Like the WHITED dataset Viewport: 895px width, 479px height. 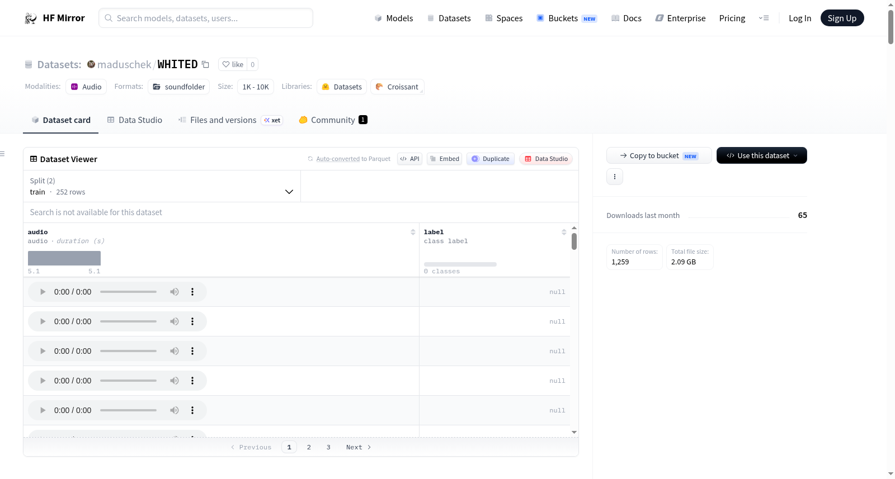coord(233,64)
